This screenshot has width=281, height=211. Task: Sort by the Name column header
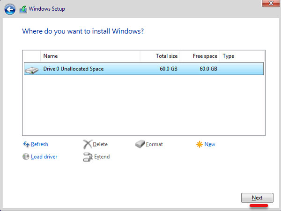tap(90, 56)
